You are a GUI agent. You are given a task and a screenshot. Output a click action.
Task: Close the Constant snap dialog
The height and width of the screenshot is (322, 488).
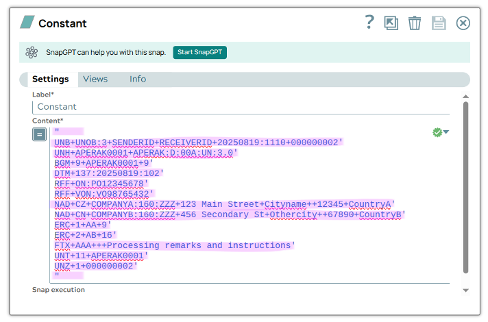[463, 23]
